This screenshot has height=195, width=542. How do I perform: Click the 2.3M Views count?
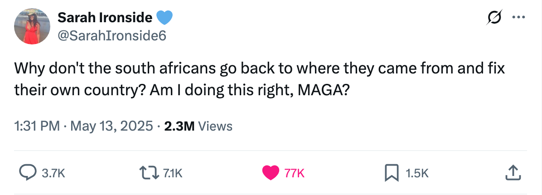coord(198,126)
